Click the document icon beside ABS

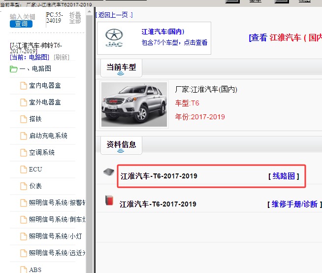[24, 270]
